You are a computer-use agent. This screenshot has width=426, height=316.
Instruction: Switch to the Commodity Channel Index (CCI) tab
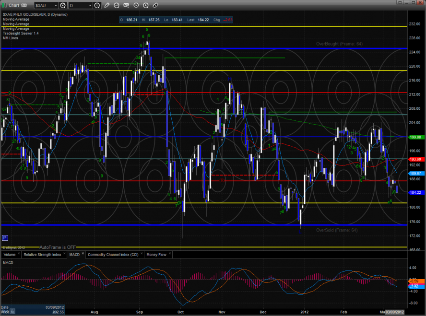[x=113, y=255]
